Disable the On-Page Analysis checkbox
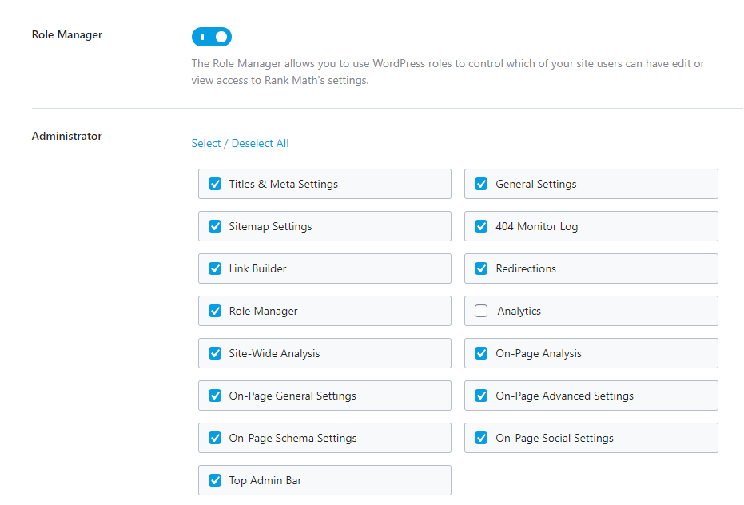 481,353
